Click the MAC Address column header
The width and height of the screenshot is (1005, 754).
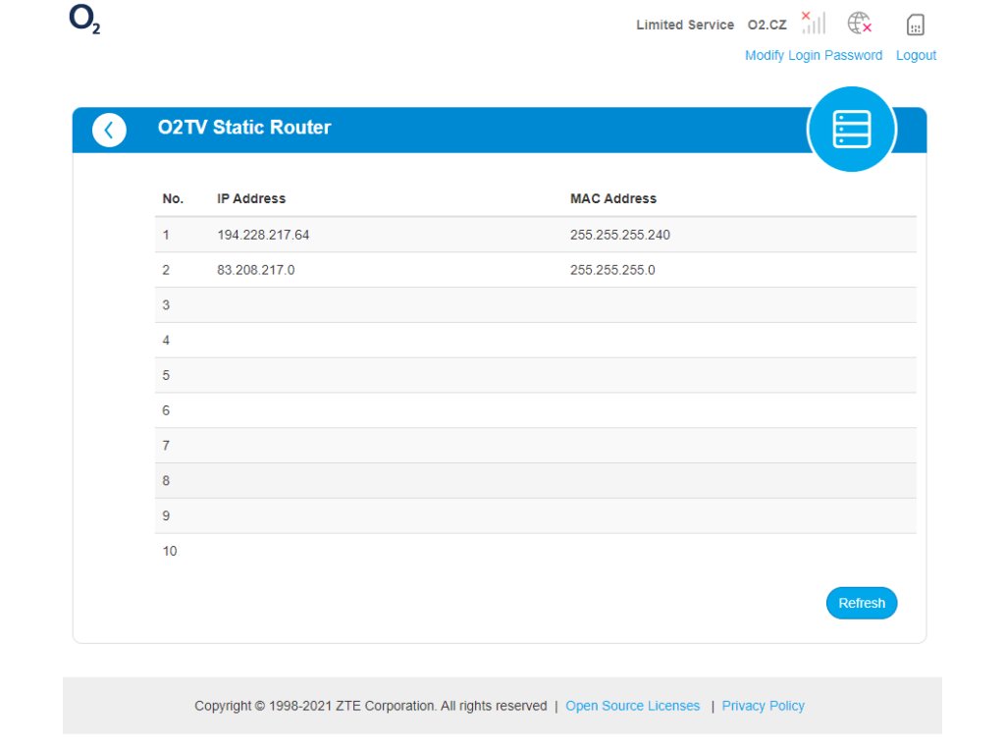[x=613, y=198]
